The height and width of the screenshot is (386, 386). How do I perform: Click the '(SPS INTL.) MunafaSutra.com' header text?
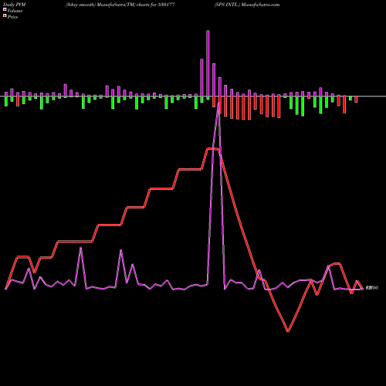247,5
